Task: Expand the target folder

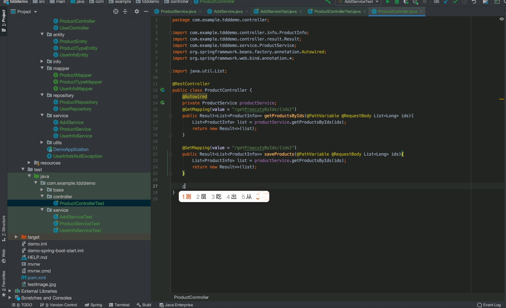Action: click(16, 237)
